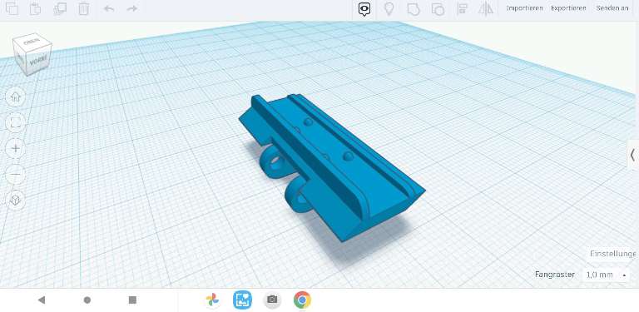639x312 pixels.
Task: Expand the collapsed shapes side panel
Action: pos(632,155)
